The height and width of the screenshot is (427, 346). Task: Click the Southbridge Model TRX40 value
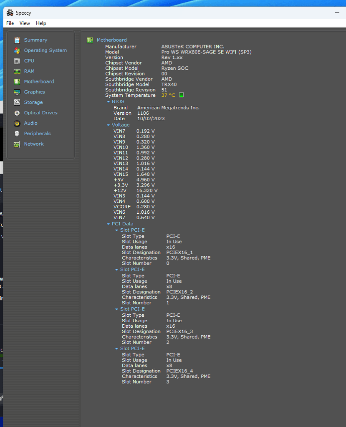coord(169,84)
